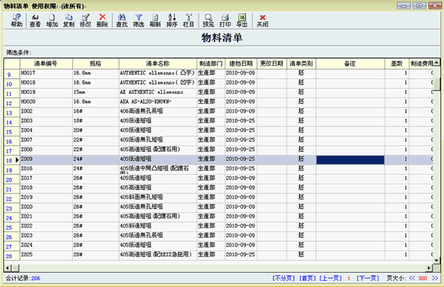
Task: Delete the record with 删除
Action: point(102,20)
